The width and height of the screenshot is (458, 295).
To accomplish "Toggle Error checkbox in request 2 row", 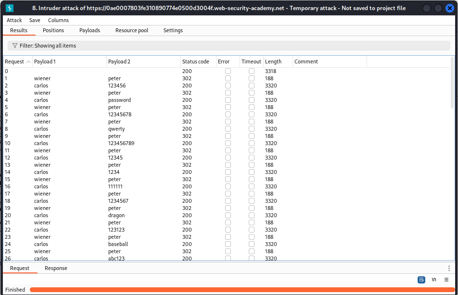I will pos(228,86).
